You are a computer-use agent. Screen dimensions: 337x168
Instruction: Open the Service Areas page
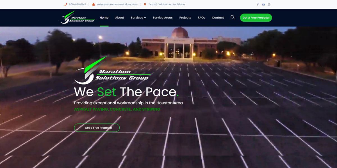(x=163, y=18)
